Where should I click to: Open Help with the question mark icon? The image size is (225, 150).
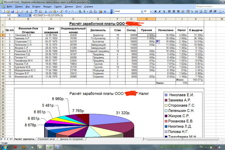tap(105, 12)
